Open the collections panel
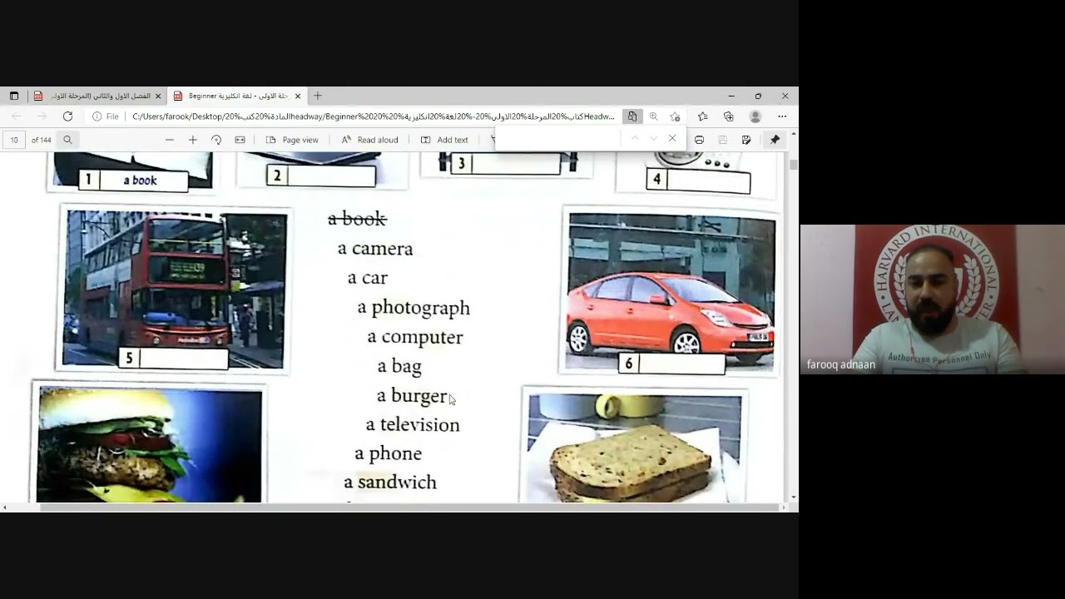Image resolution: width=1065 pixels, height=599 pixels. 729,116
